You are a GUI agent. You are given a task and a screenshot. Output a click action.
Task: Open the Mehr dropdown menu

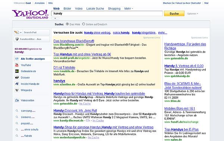[x=128, y=9]
